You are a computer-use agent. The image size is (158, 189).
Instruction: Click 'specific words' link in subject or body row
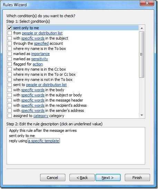33,95
